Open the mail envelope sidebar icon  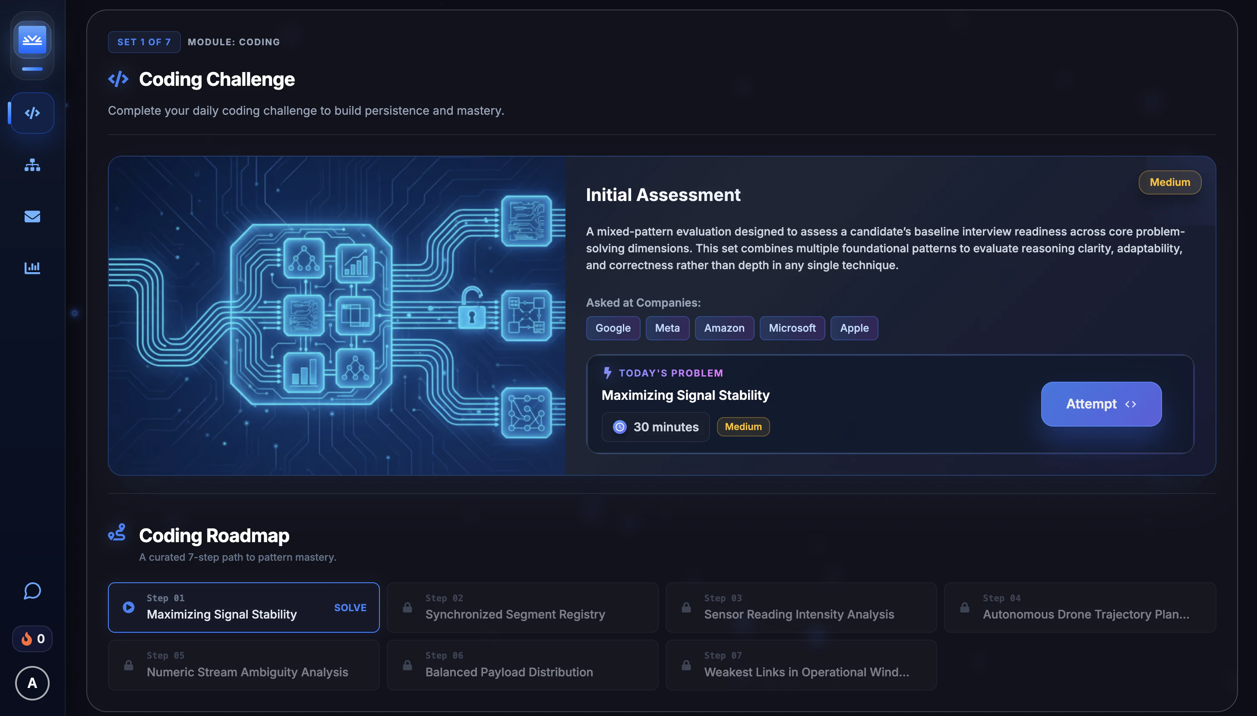(32, 217)
